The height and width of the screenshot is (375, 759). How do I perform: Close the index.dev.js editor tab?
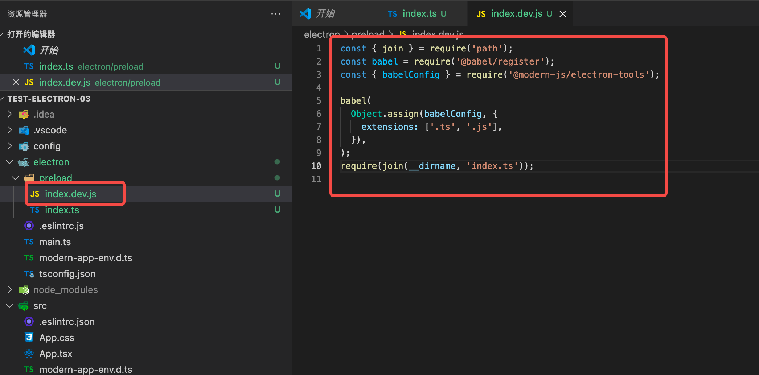point(562,13)
